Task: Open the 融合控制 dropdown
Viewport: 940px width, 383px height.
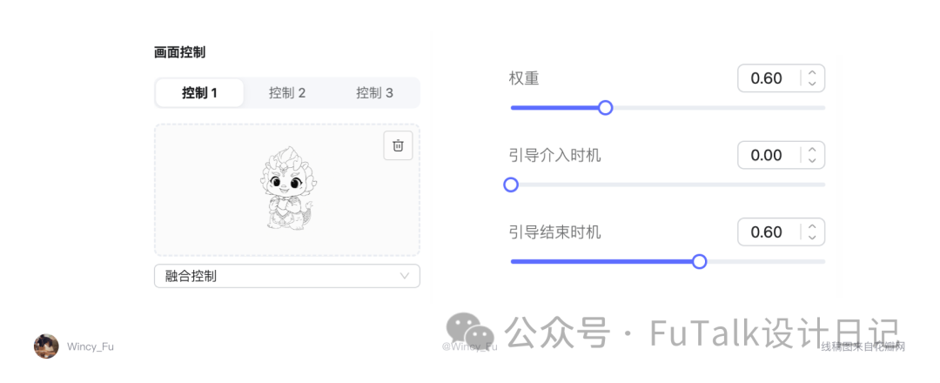Action: (x=287, y=276)
